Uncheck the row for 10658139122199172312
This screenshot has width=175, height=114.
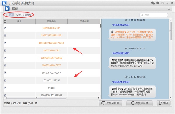coord(5,43)
